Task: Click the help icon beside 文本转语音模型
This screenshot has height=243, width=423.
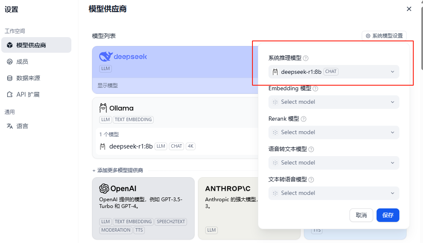Action: coord(311,180)
